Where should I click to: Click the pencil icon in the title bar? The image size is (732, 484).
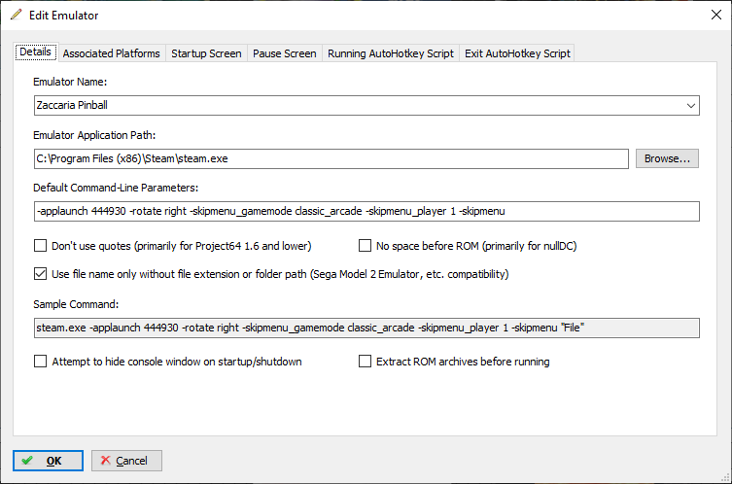[x=16, y=16]
